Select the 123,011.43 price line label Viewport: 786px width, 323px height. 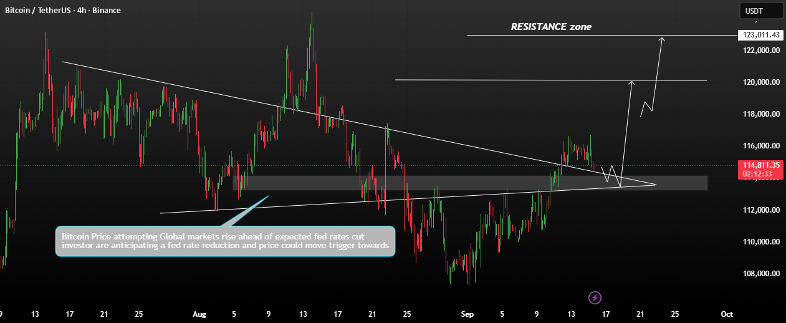coord(759,36)
